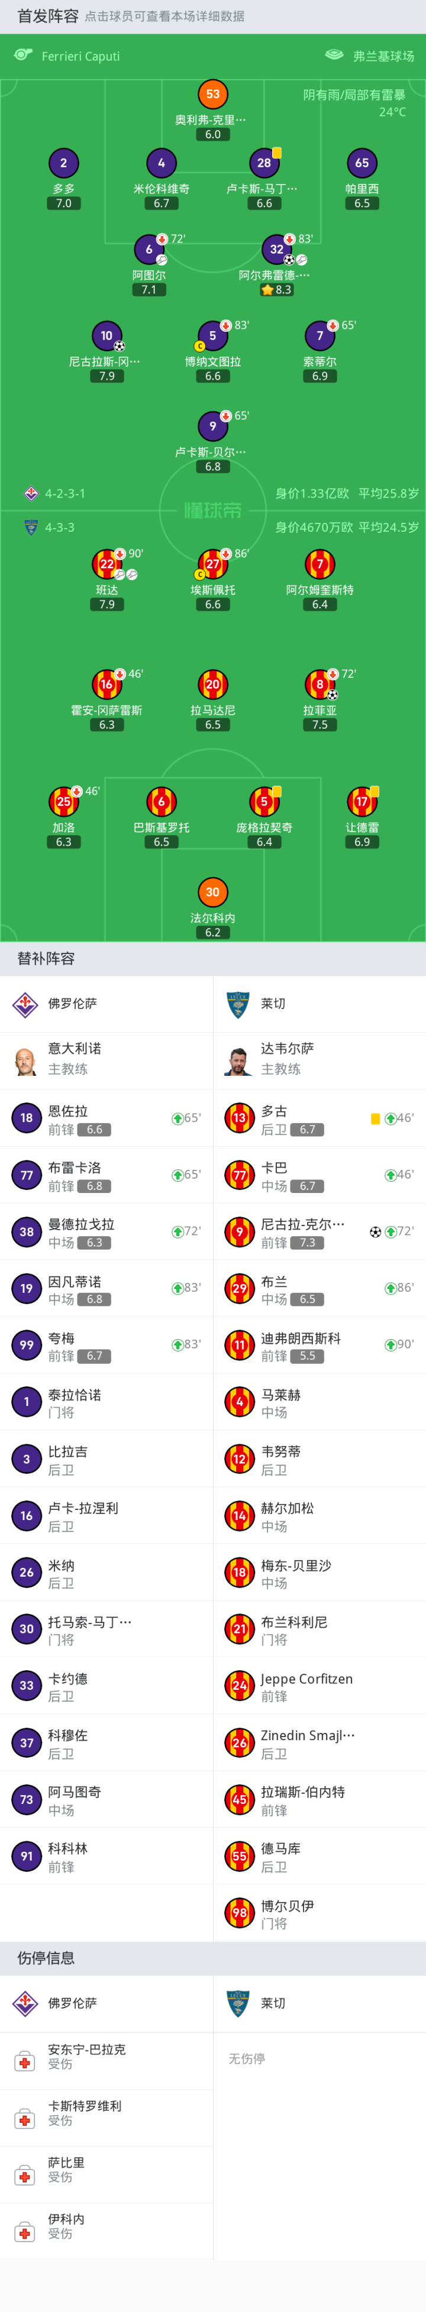This screenshot has height=2312, width=426.
Task: Select Lecce captain number 27 埃斯佩托
Action: coord(212,564)
